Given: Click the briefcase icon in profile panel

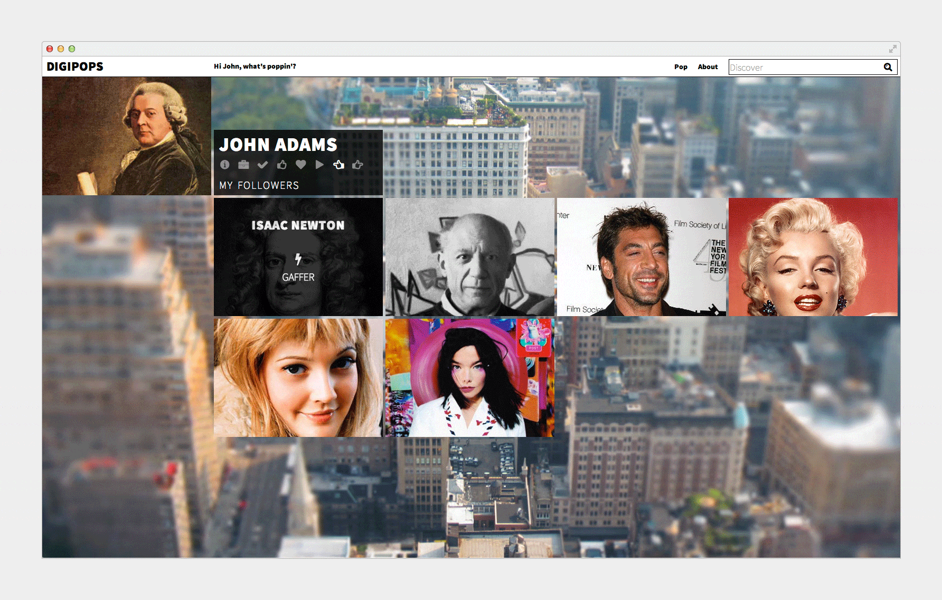Looking at the screenshot, I should (x=243, y=165).
